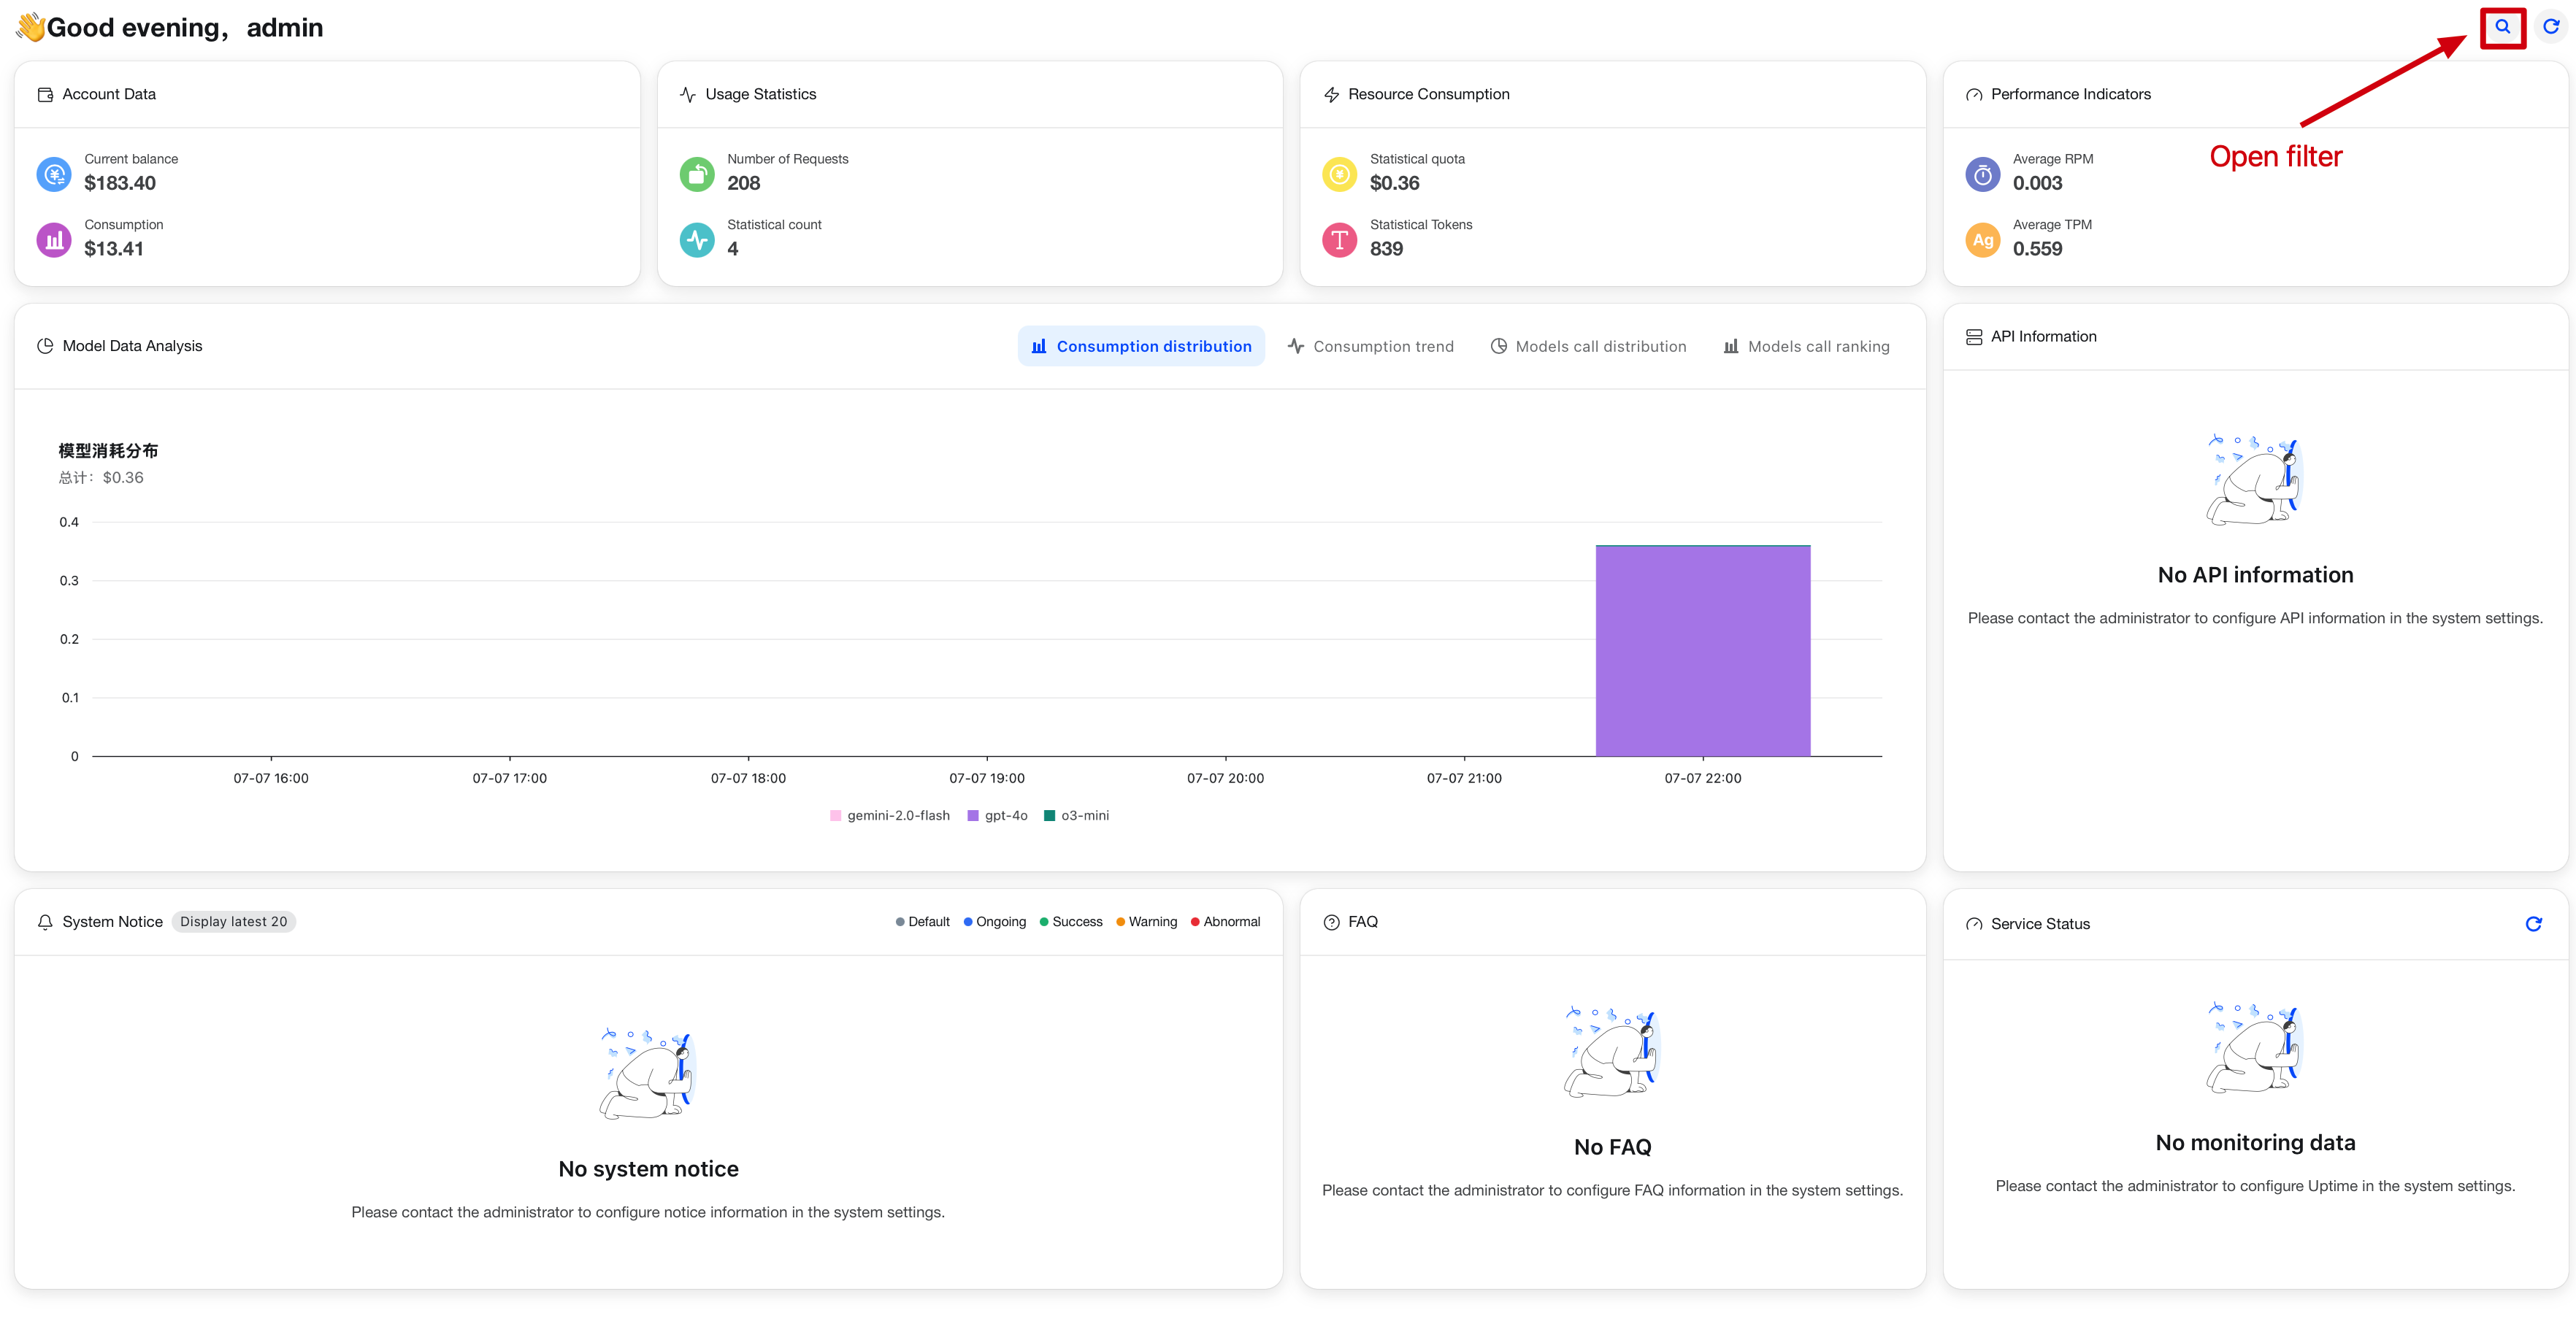Switch to the Consumption trend tab

tap(1370, 346)
